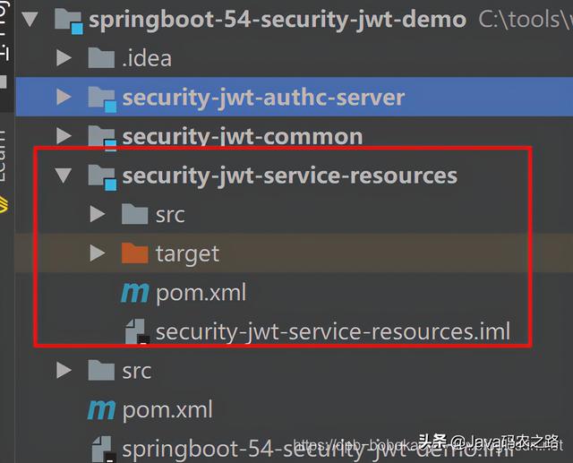573x463 pixels.
Task: Click the springboot-54-security-jwt-demo module icon
Action: 69,21
